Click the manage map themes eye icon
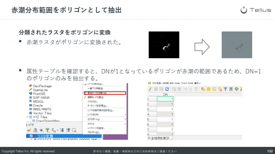 click(x=42, y=130)
